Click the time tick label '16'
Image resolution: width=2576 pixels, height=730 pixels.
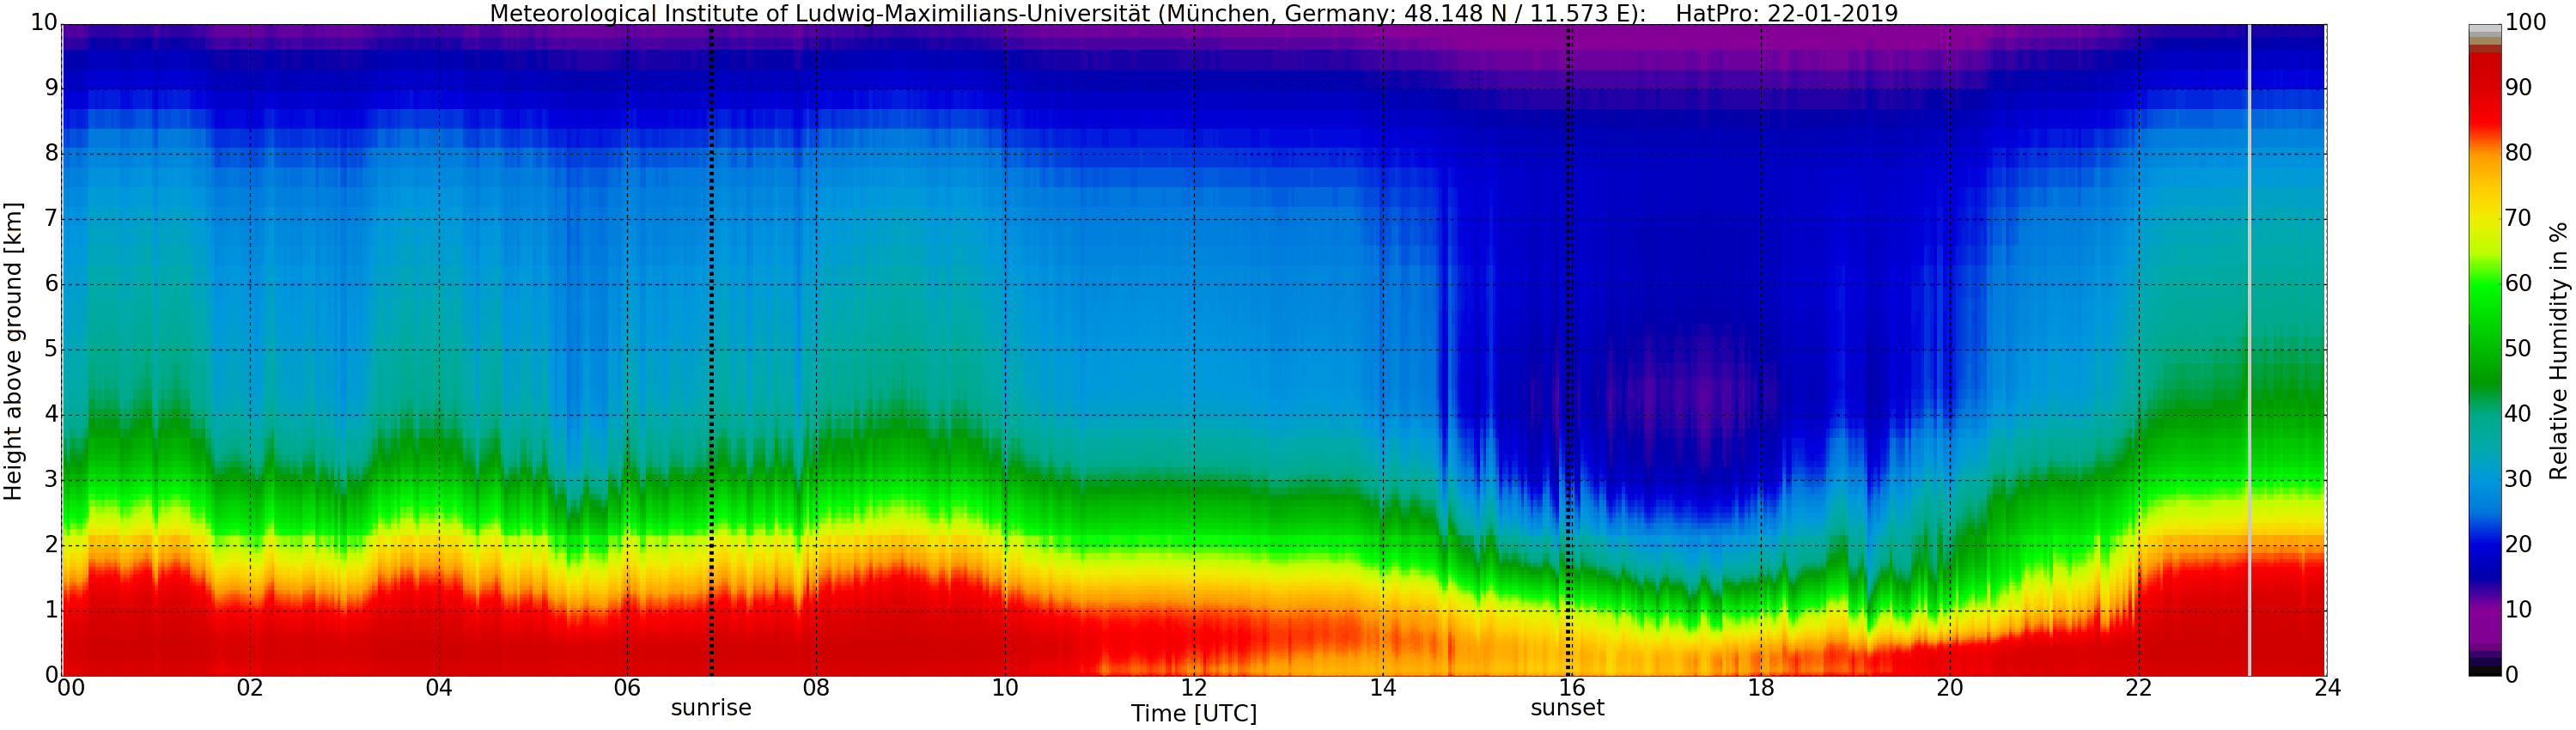click(1572, 688)
